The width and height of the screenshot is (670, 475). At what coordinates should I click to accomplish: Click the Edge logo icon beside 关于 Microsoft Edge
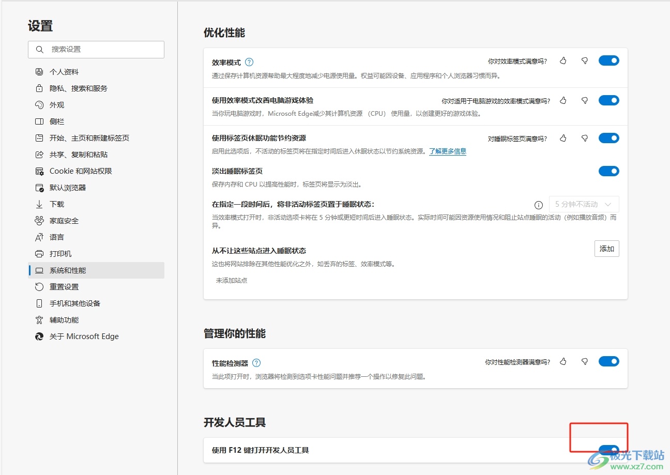(39, 336)
